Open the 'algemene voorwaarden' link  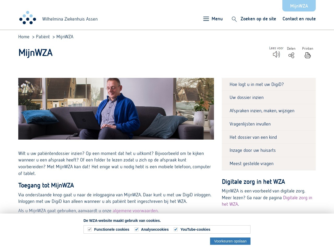tap(135, 211)
